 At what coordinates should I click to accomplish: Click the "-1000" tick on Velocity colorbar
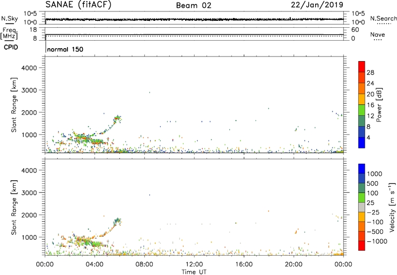[x=377, y=241]
